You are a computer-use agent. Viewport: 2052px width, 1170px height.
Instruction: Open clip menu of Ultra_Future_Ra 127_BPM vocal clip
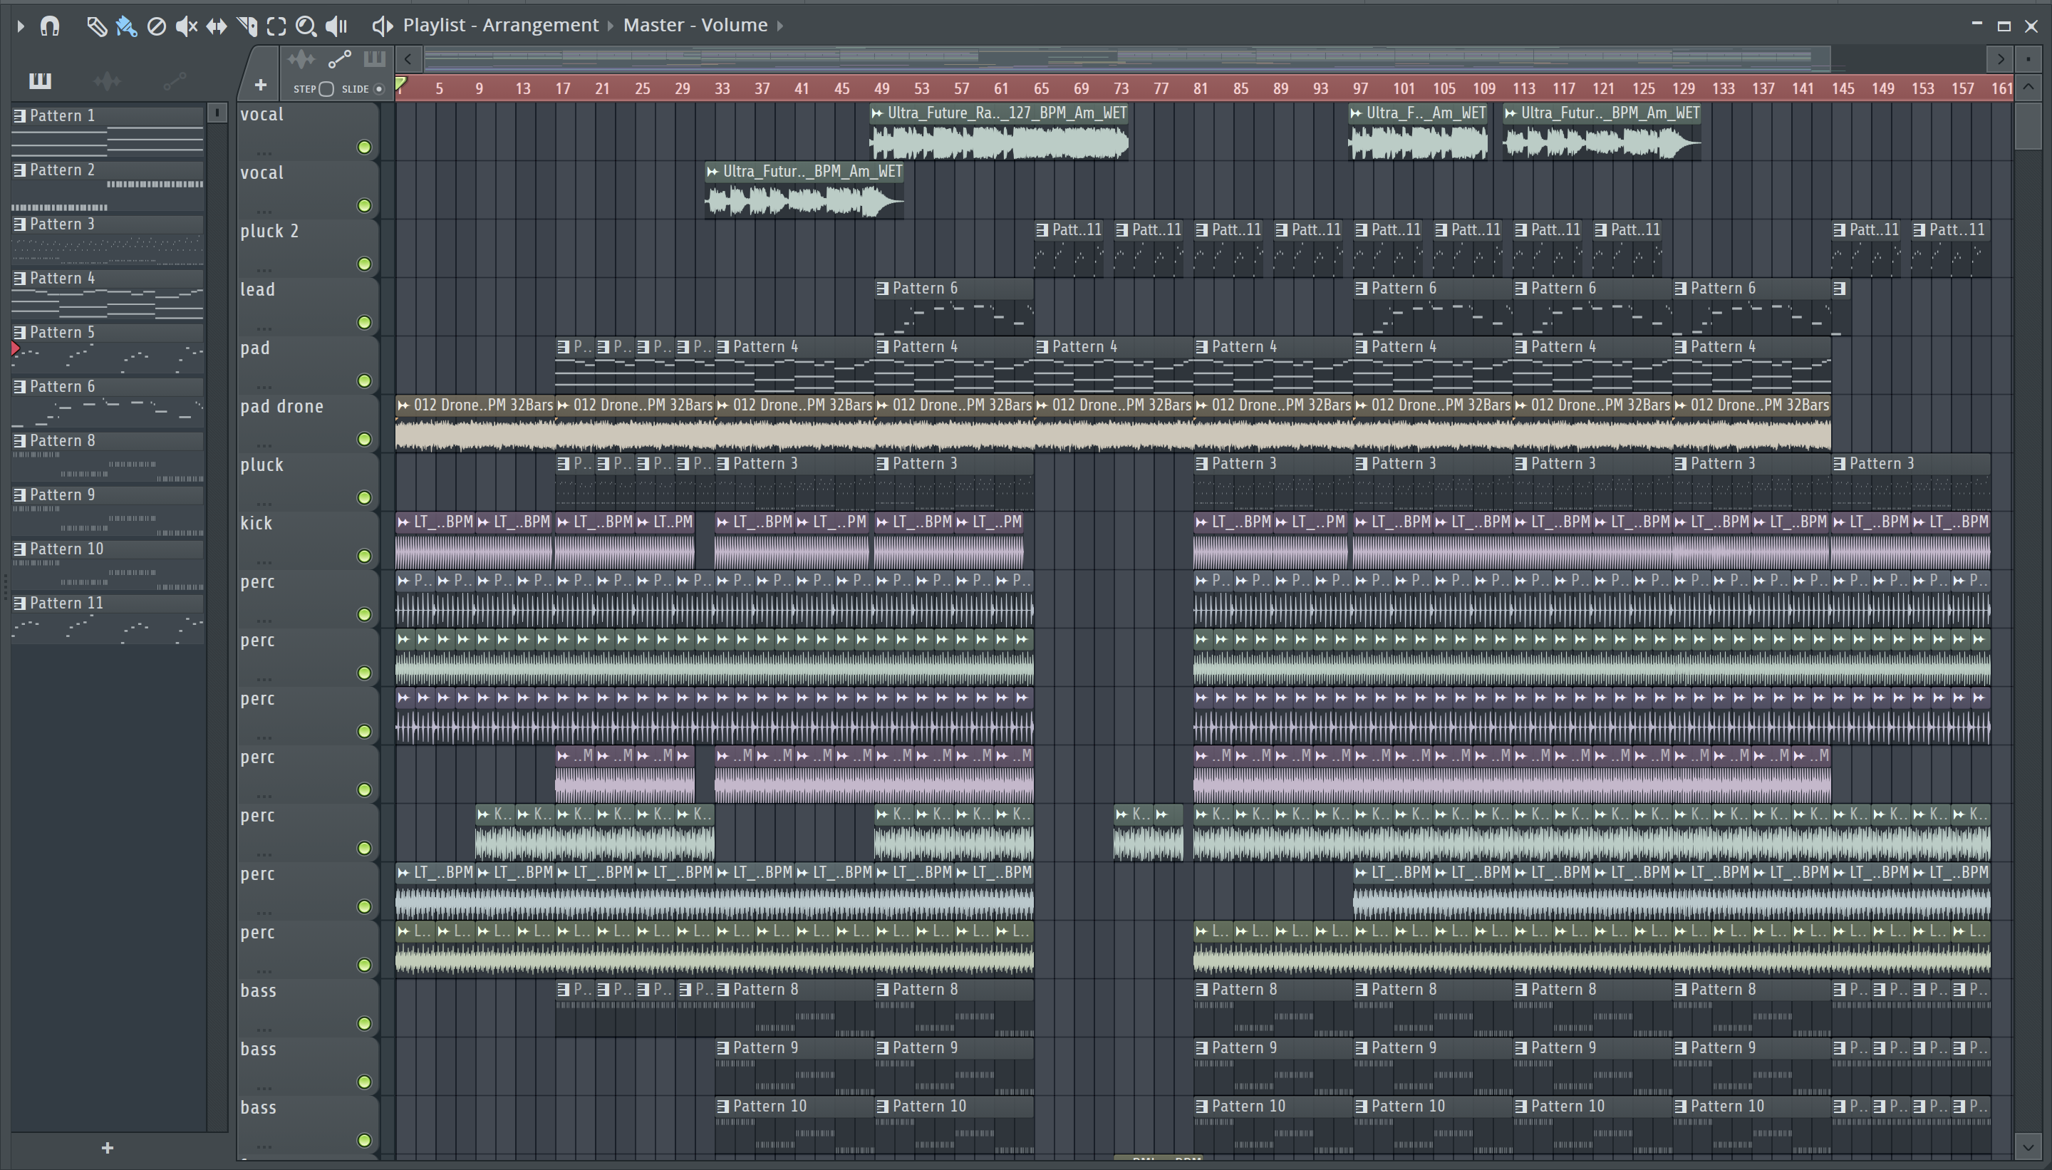click(x=877, y=113)
